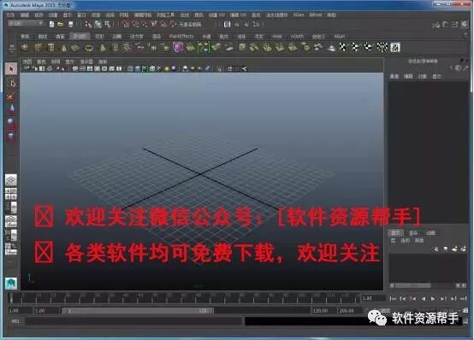Go to end of playback range
474x340 pixels.
pyautogui.click(x=464, y=299)
